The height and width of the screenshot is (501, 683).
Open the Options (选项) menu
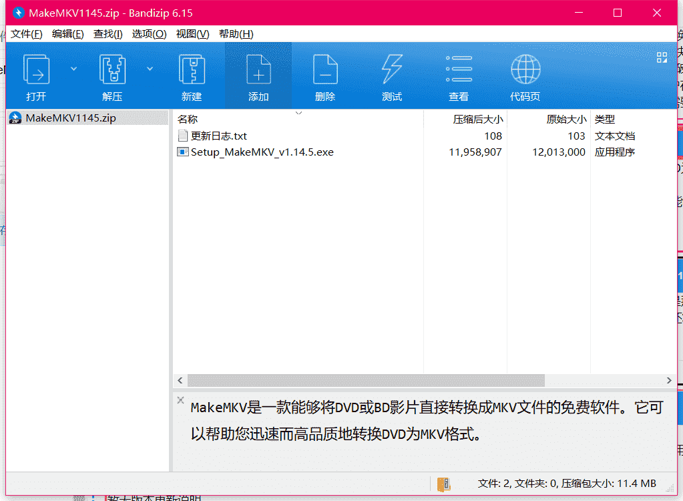(x=150, y=34)
